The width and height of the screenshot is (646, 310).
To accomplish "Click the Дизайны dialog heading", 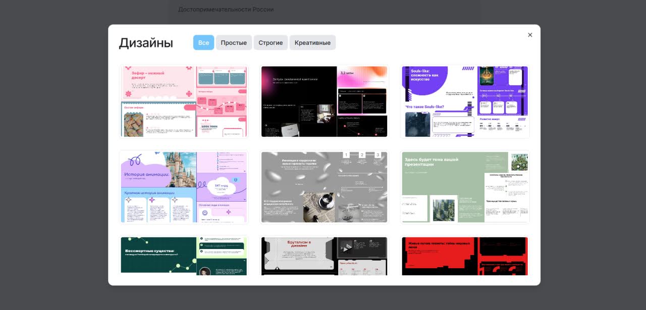I will coord(146,43).
